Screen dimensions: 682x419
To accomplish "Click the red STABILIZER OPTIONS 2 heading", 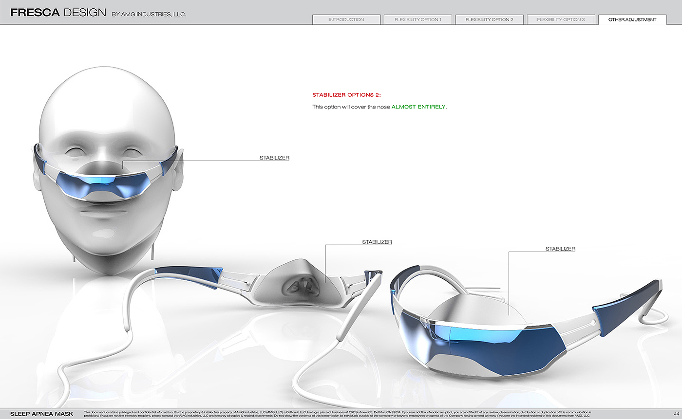I will (346, 95).
